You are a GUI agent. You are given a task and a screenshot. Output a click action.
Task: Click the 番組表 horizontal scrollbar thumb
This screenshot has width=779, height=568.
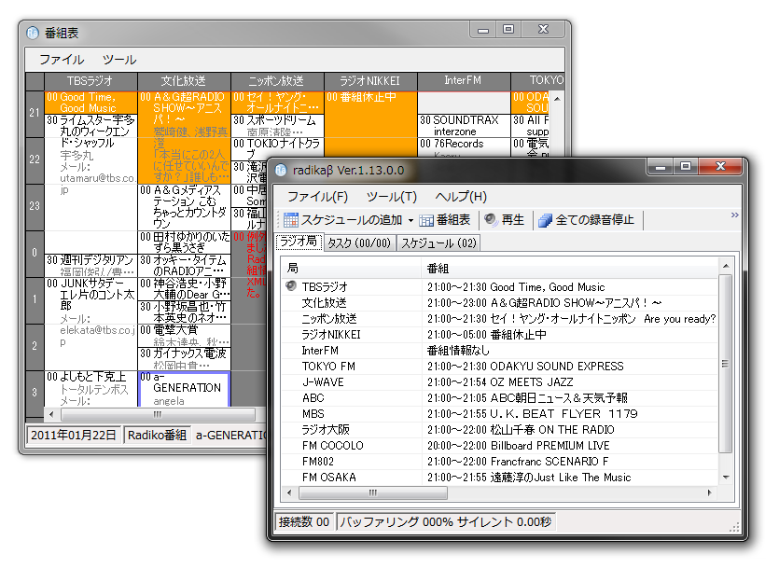(158, 414)
